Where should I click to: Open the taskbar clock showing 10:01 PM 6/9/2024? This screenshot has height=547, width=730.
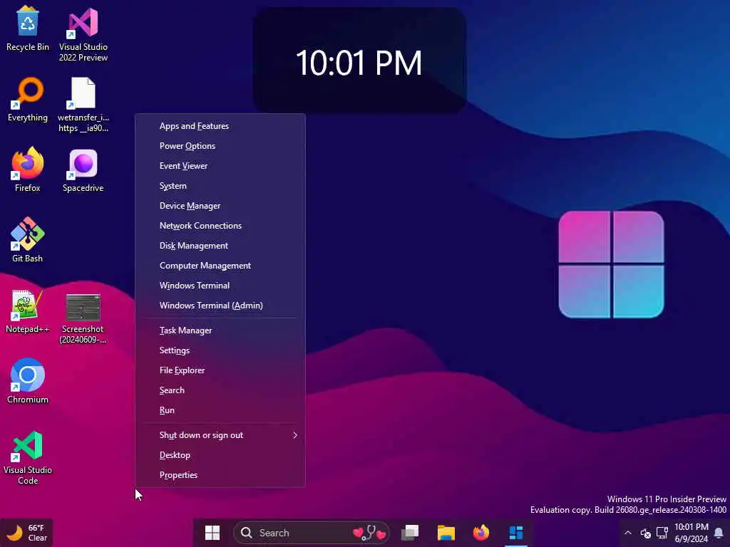pyautogui.click(x=692, y=533)
